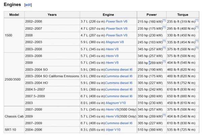Click Hemi link in 2500/3500 model 2003–2008 row

(x=110, y=56)
